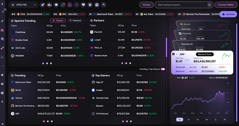
Task: Click the camera icon on XRP card
Action: (x=173, y=54)
